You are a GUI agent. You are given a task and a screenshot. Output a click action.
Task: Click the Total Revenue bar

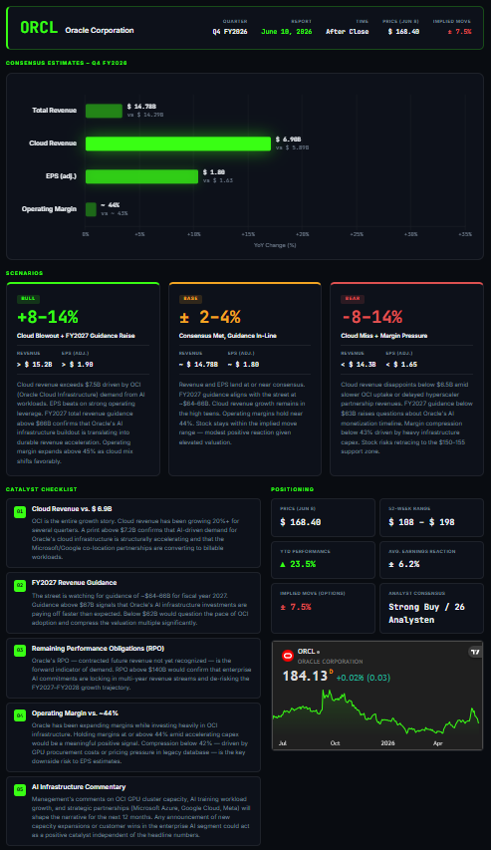(104, 111)
